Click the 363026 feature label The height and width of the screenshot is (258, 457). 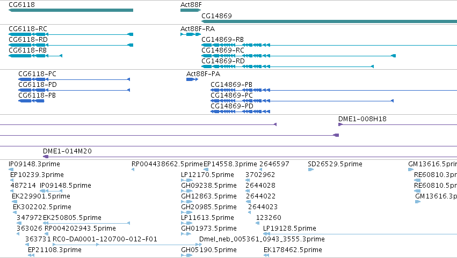tap(30, 228)
